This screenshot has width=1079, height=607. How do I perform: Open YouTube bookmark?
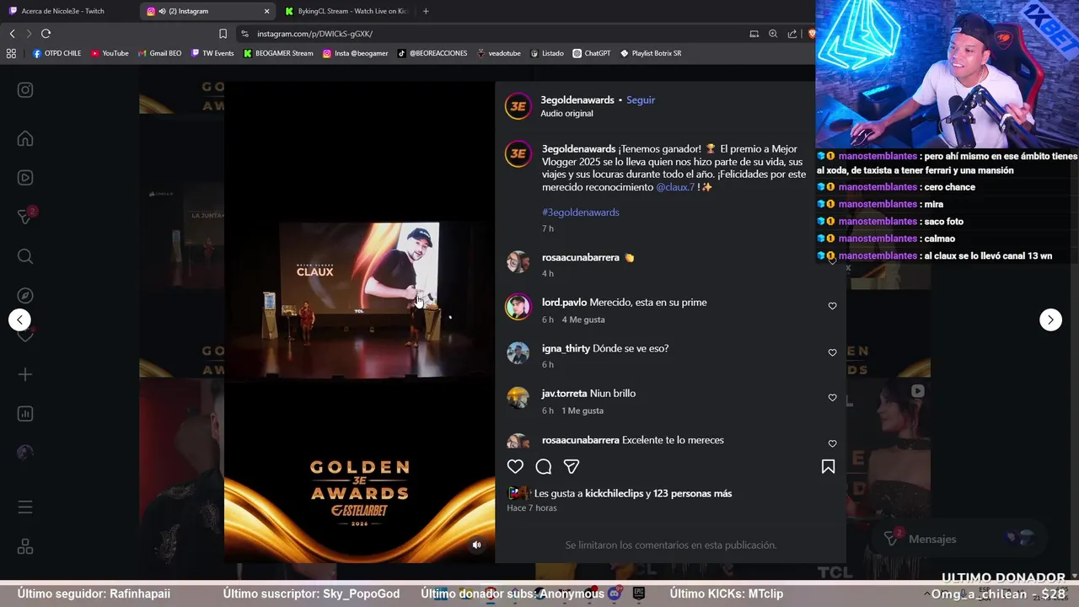[x=110, y=53]
